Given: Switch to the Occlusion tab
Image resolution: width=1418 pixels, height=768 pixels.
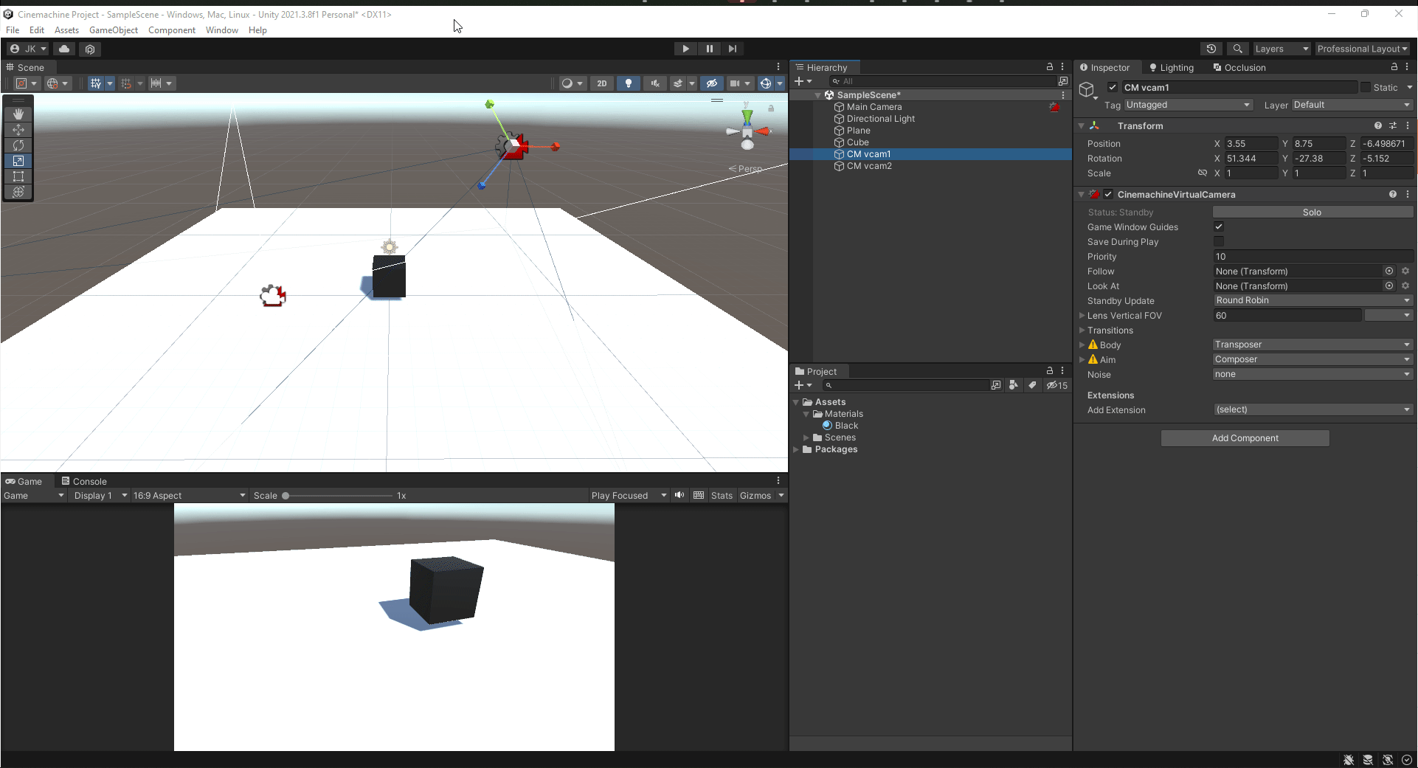Looking at the screenshot, I should (1239, 67).
